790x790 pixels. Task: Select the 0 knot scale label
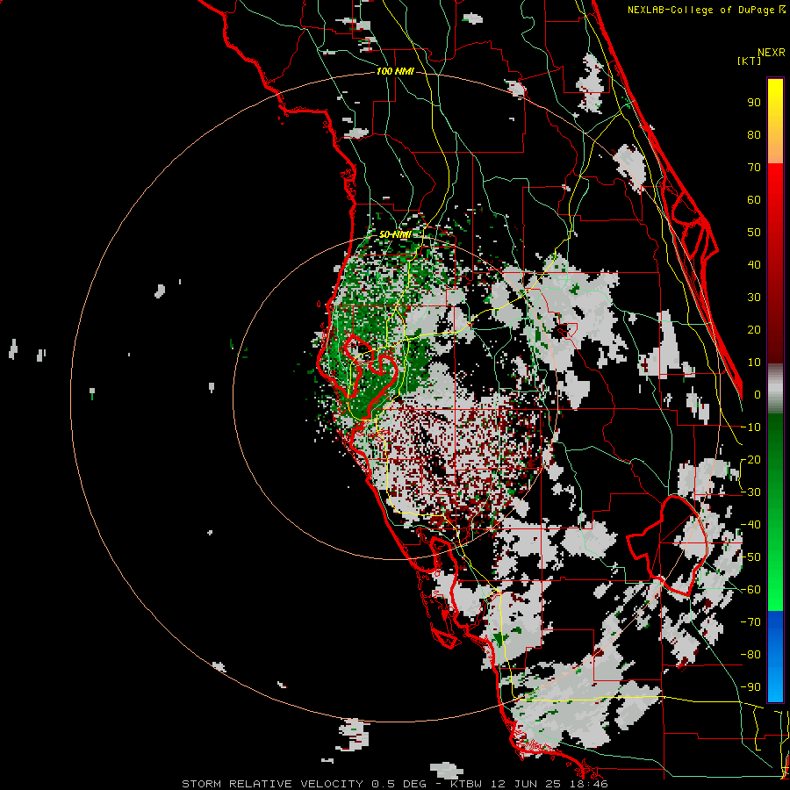[x=758, y=395]
